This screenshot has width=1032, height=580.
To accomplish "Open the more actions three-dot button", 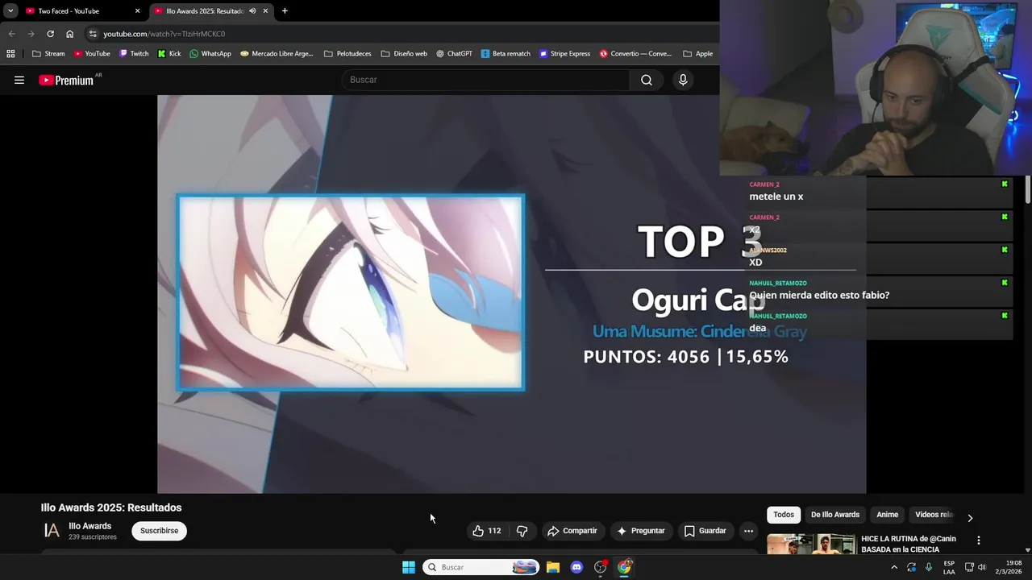I will [748, 531].
